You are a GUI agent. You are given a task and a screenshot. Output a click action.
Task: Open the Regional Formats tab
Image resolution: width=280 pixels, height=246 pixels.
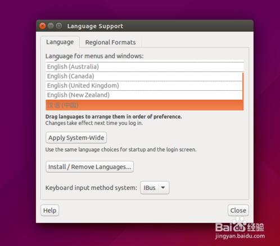[x=111, y=43]
